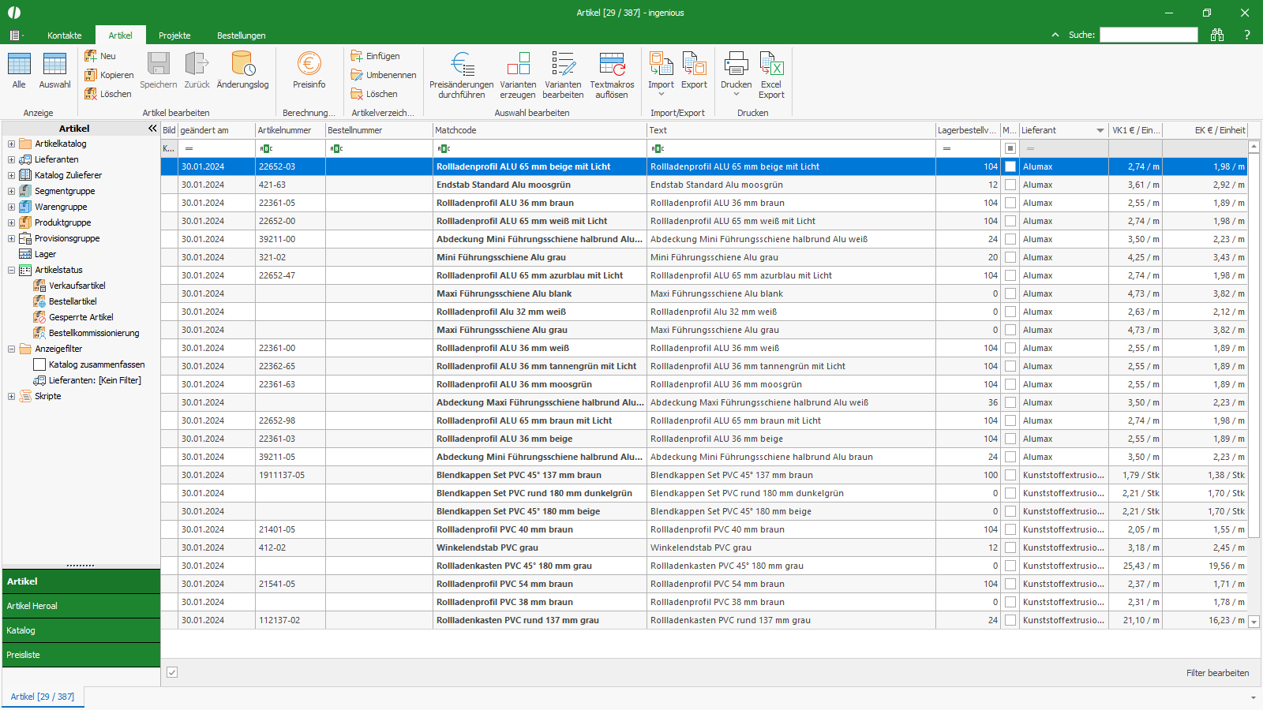The height and width of the screenshot is (710, 1263).
Task: Click the binoculars search icon
Action: click(x=1217, y=35)
